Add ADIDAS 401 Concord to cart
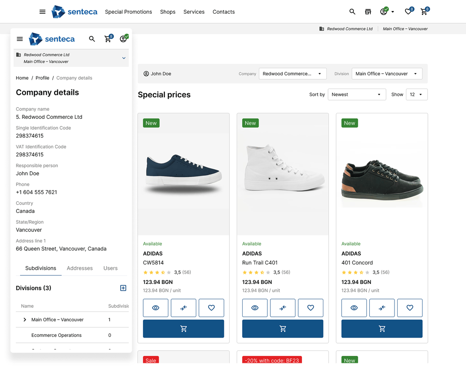Screen dimensions: 466x367 382,328
